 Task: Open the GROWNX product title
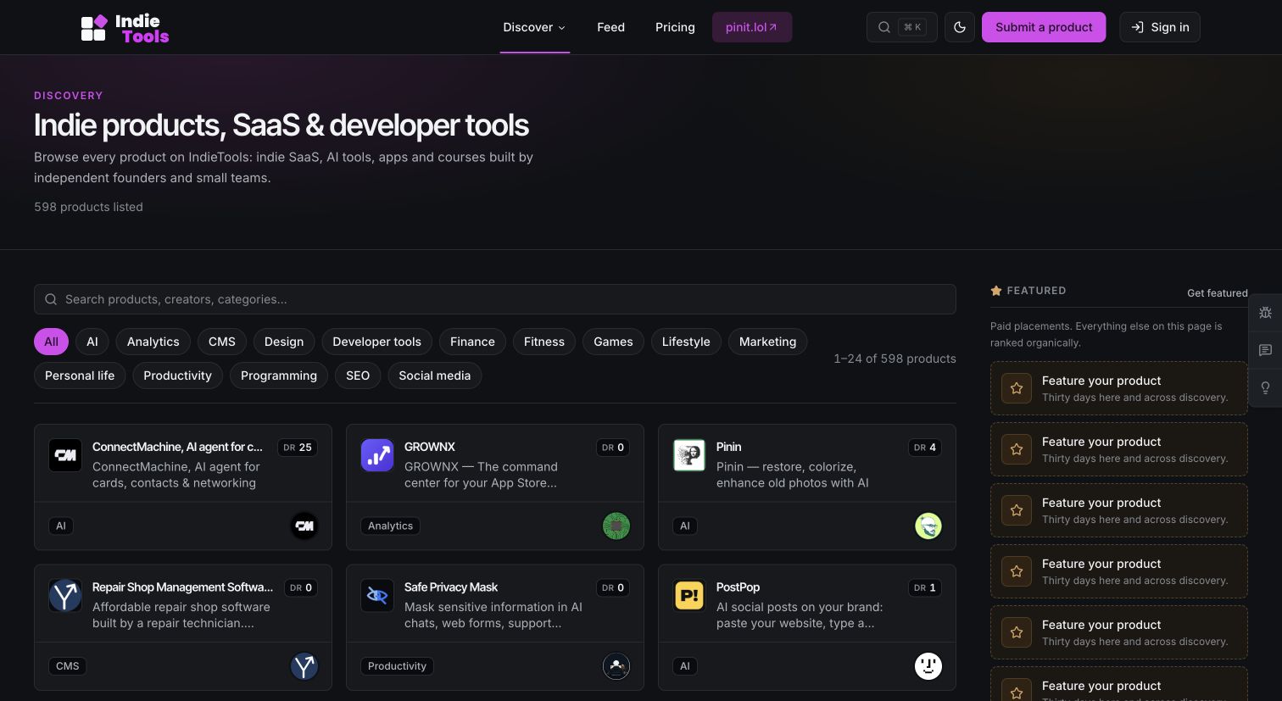[430, 447]
